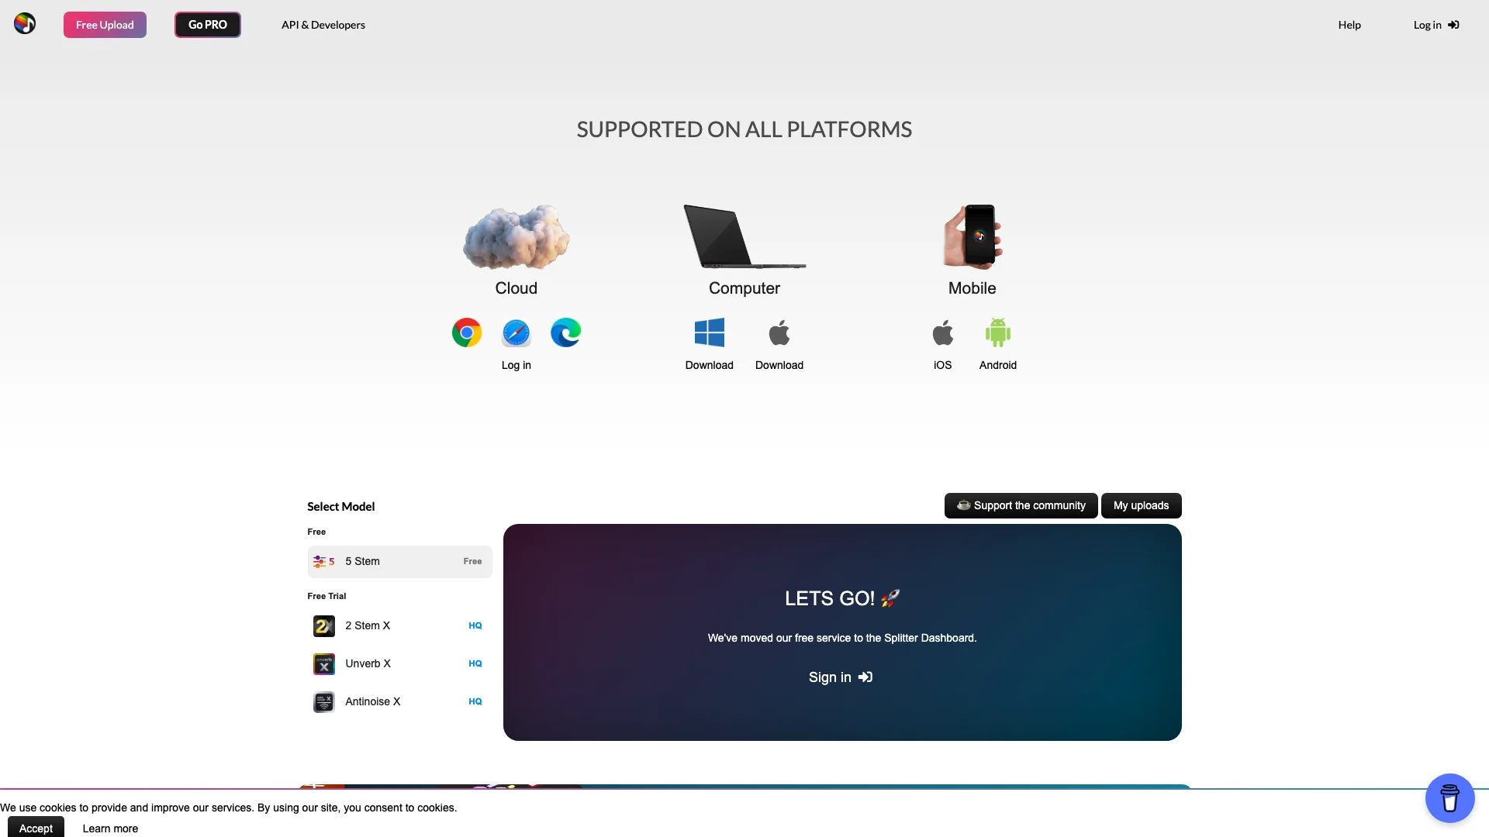Toggle the Unverb X free trial option
1489x837 pixels.
(x=399, y=663)
